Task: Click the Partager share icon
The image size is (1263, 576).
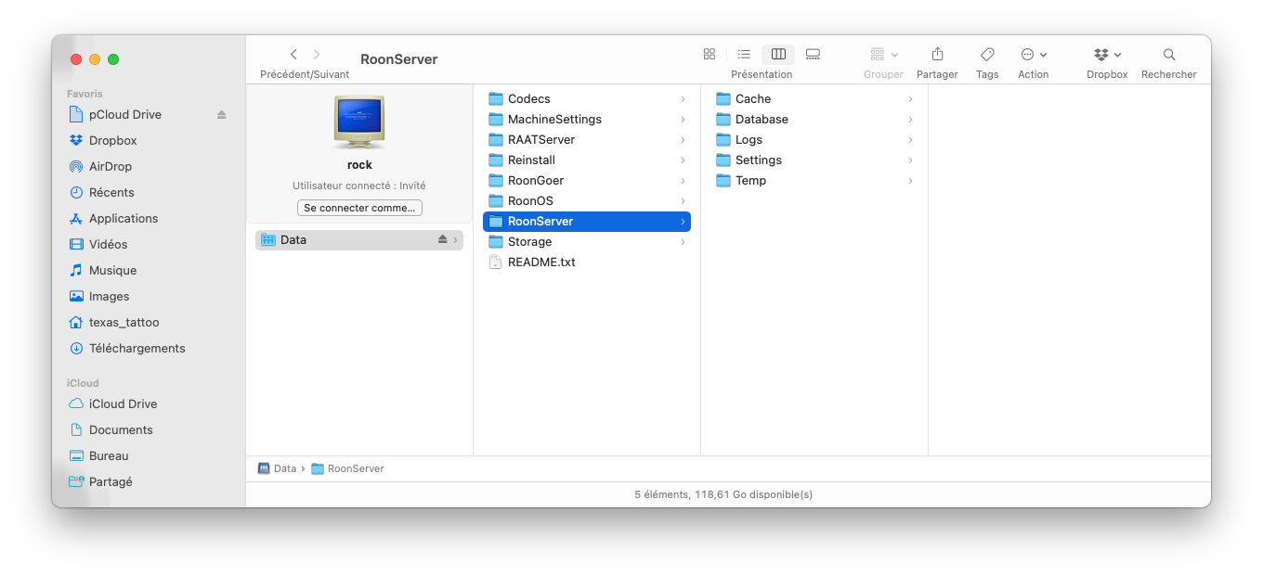Action: (937, 55)
